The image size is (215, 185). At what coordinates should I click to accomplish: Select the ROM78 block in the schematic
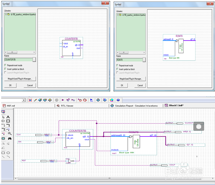(x=134, y=143)
